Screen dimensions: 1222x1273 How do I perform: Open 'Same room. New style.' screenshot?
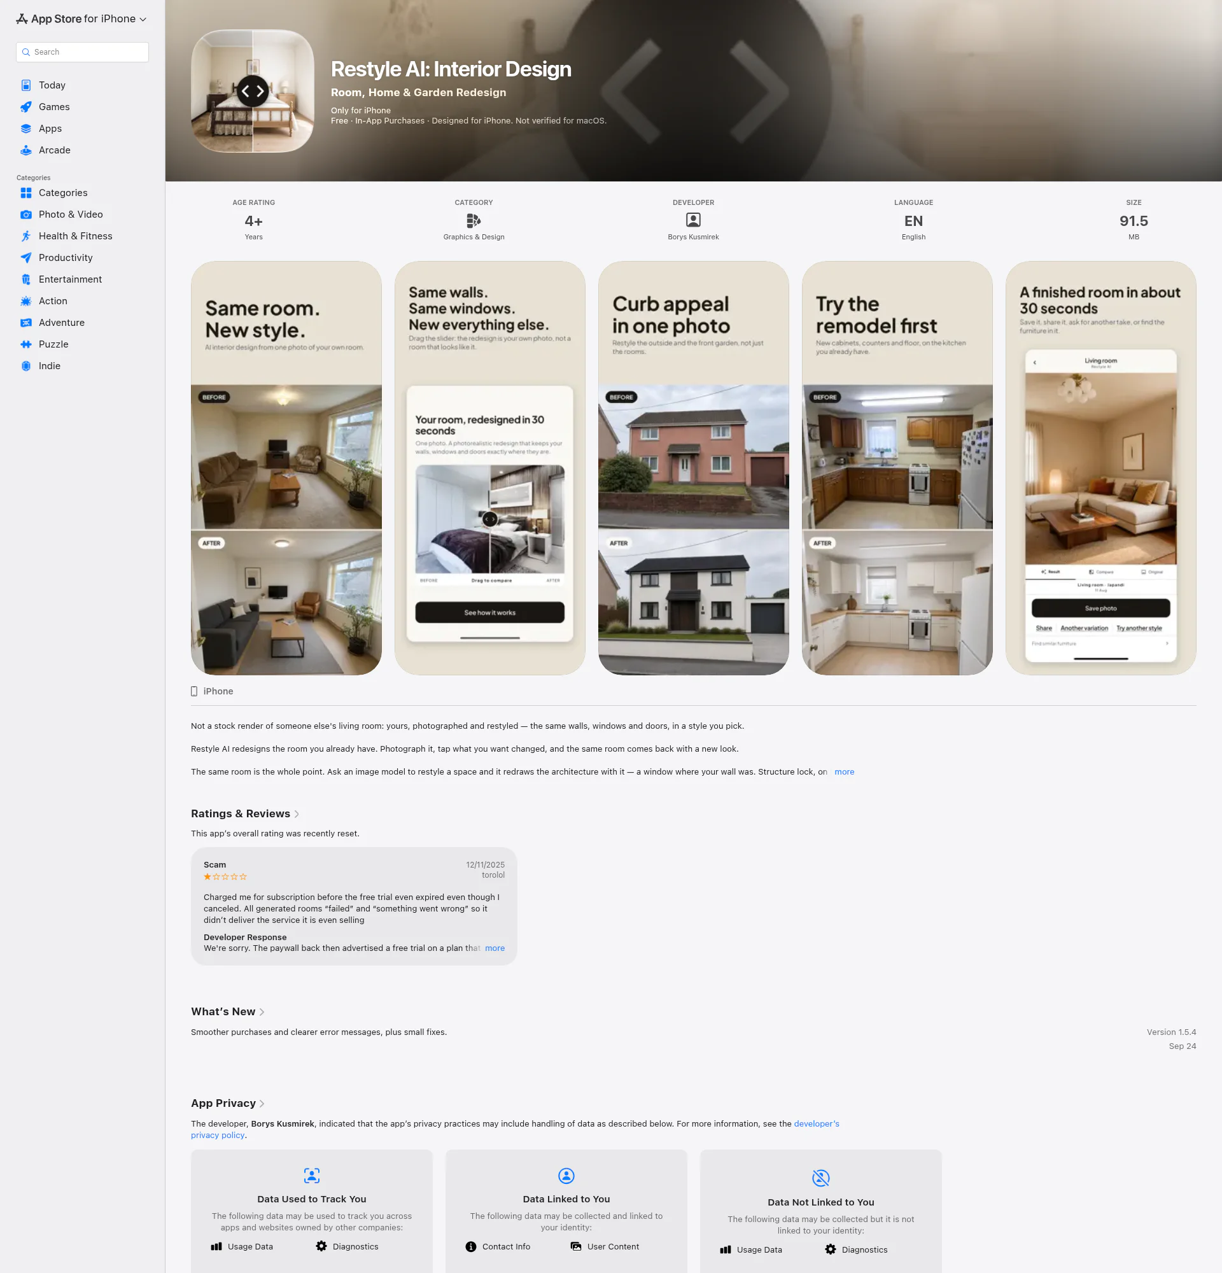(286, 468)
